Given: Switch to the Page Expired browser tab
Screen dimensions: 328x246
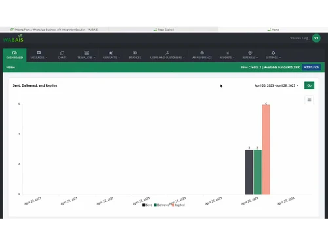Looking at the screenshot, I should [x=163, y=30].
